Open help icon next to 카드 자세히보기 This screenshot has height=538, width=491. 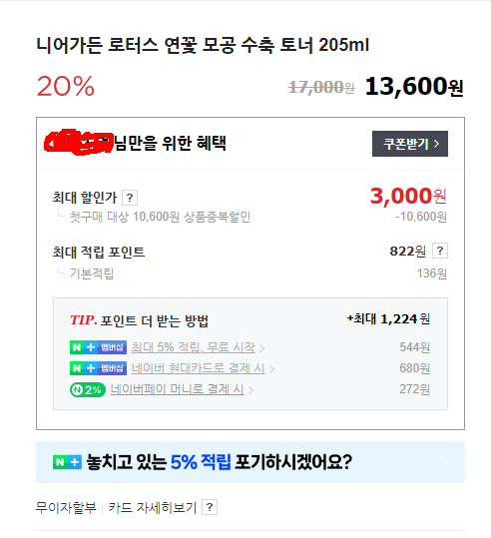pos(210,507)
